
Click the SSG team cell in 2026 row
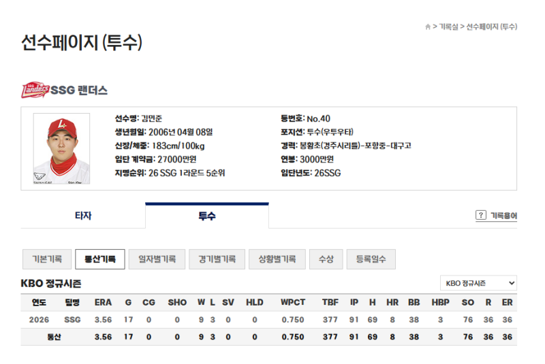(x=72, y=320)
